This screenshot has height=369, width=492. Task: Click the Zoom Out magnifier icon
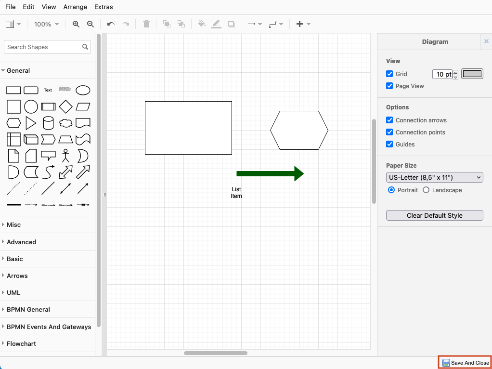[x=90, y=24]
